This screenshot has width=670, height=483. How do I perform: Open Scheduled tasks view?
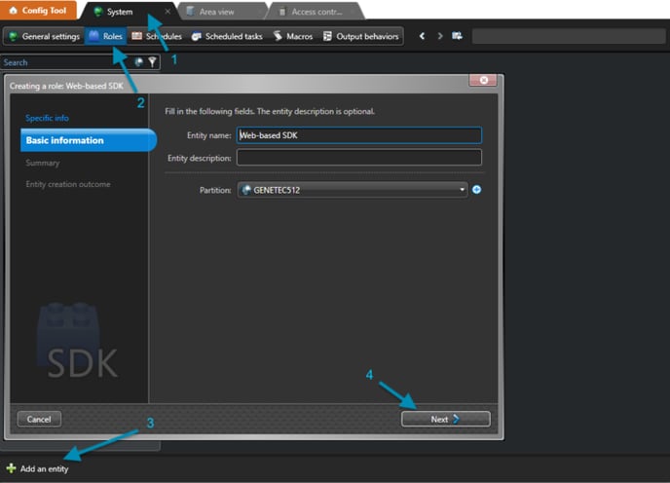[227, 36]
